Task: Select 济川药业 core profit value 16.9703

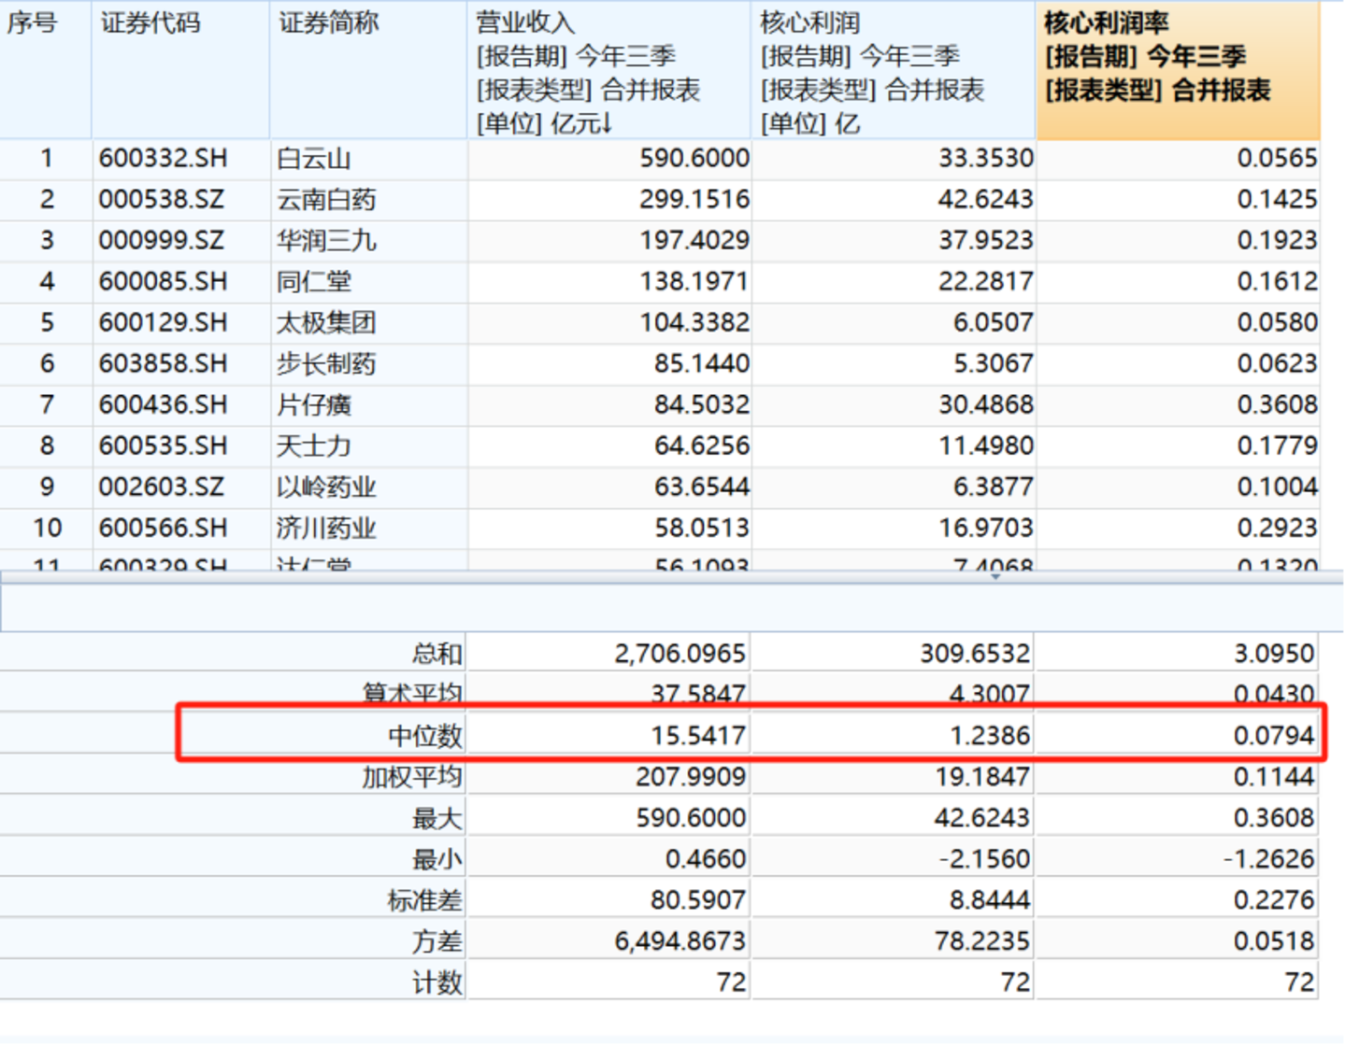Action: [985, 529]
